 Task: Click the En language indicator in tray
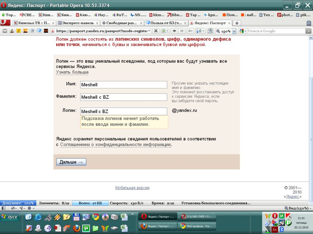click(x=274, y=230)
